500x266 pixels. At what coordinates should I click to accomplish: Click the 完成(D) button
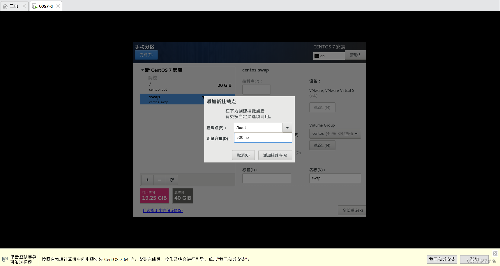146,55
